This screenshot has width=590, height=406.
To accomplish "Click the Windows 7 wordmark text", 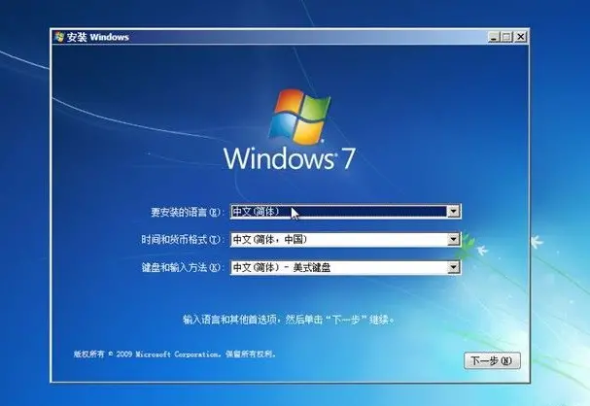I will tap(289, 158).
